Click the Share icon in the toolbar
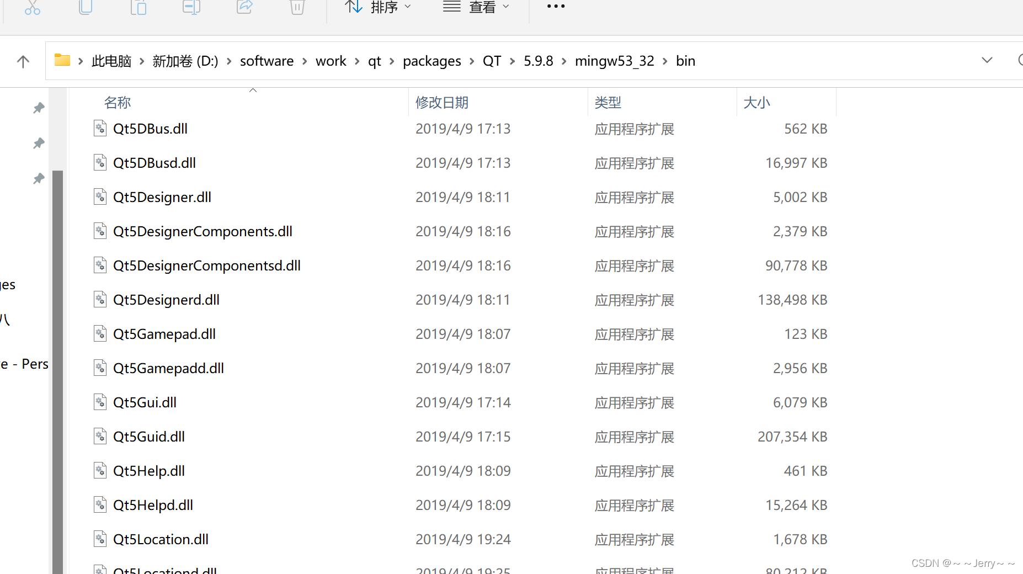1023x574 pixels. coord(244,8)
